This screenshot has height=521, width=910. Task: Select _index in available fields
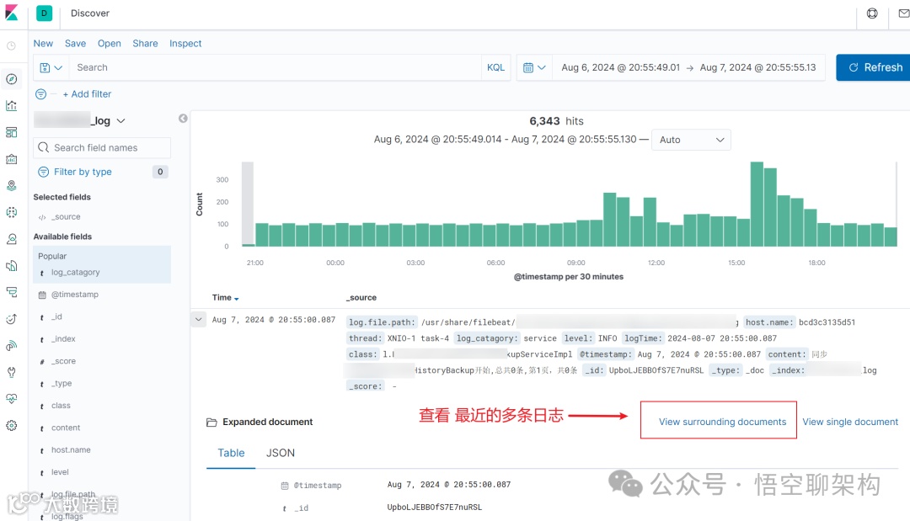[x=63, y=339]
